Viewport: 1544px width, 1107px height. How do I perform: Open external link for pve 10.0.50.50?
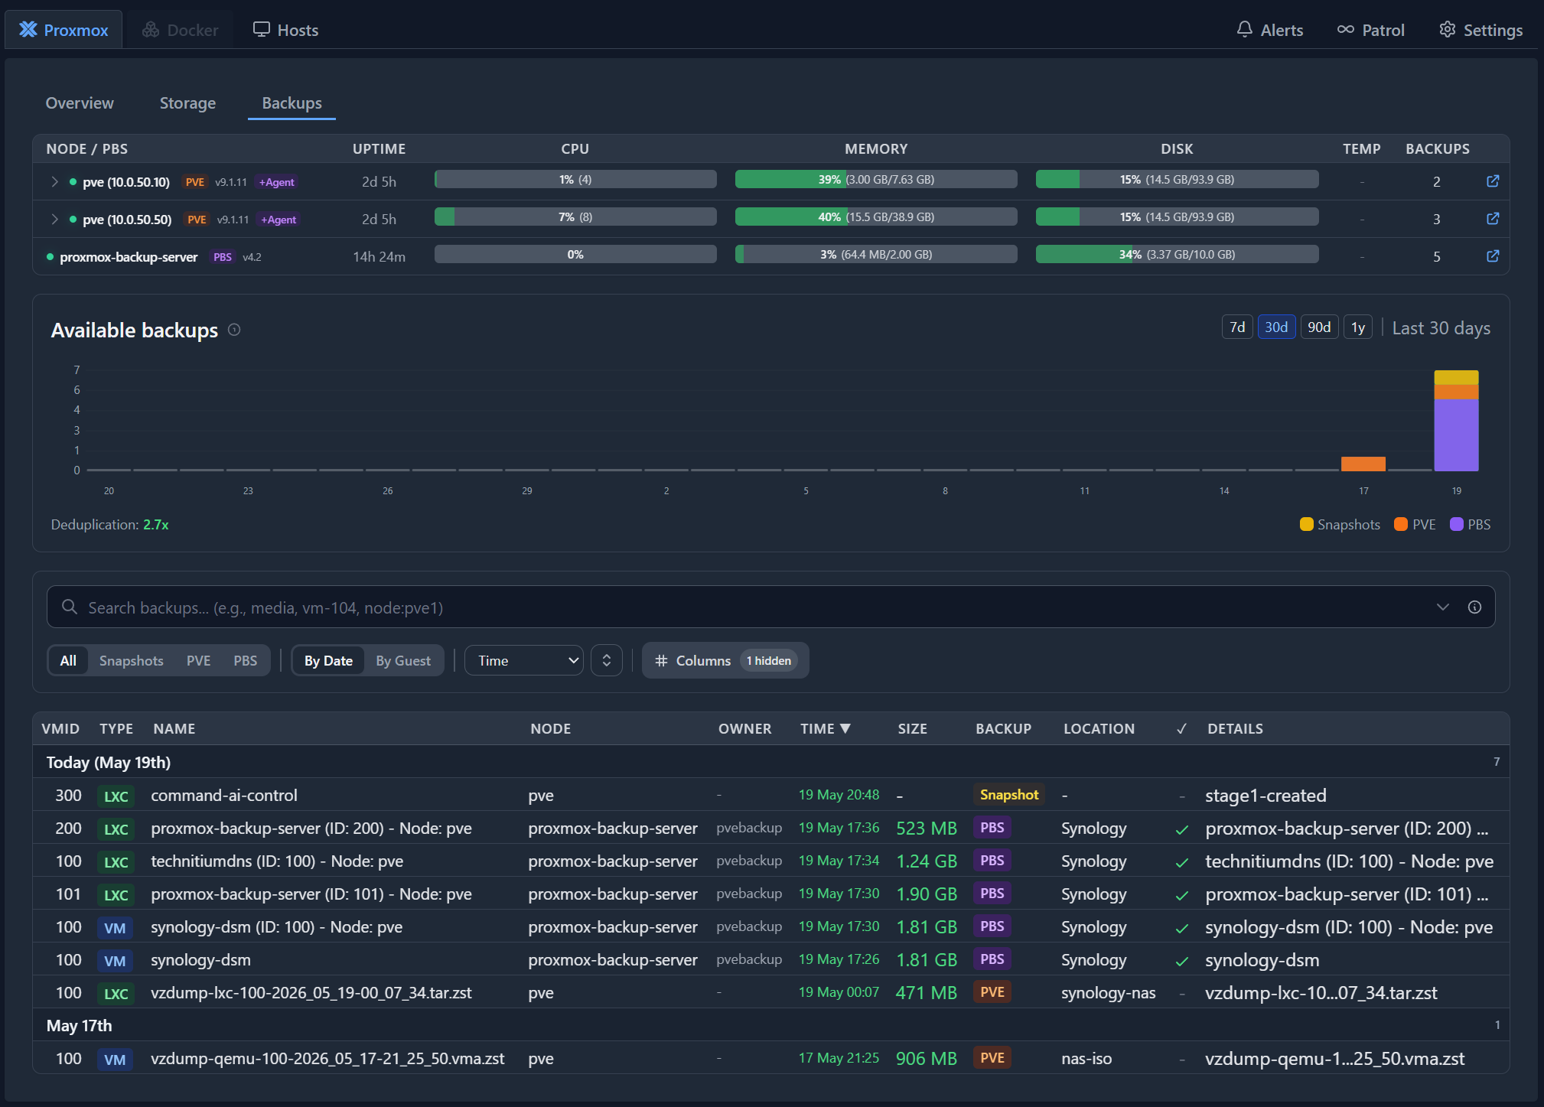[x=1492, y=219]
